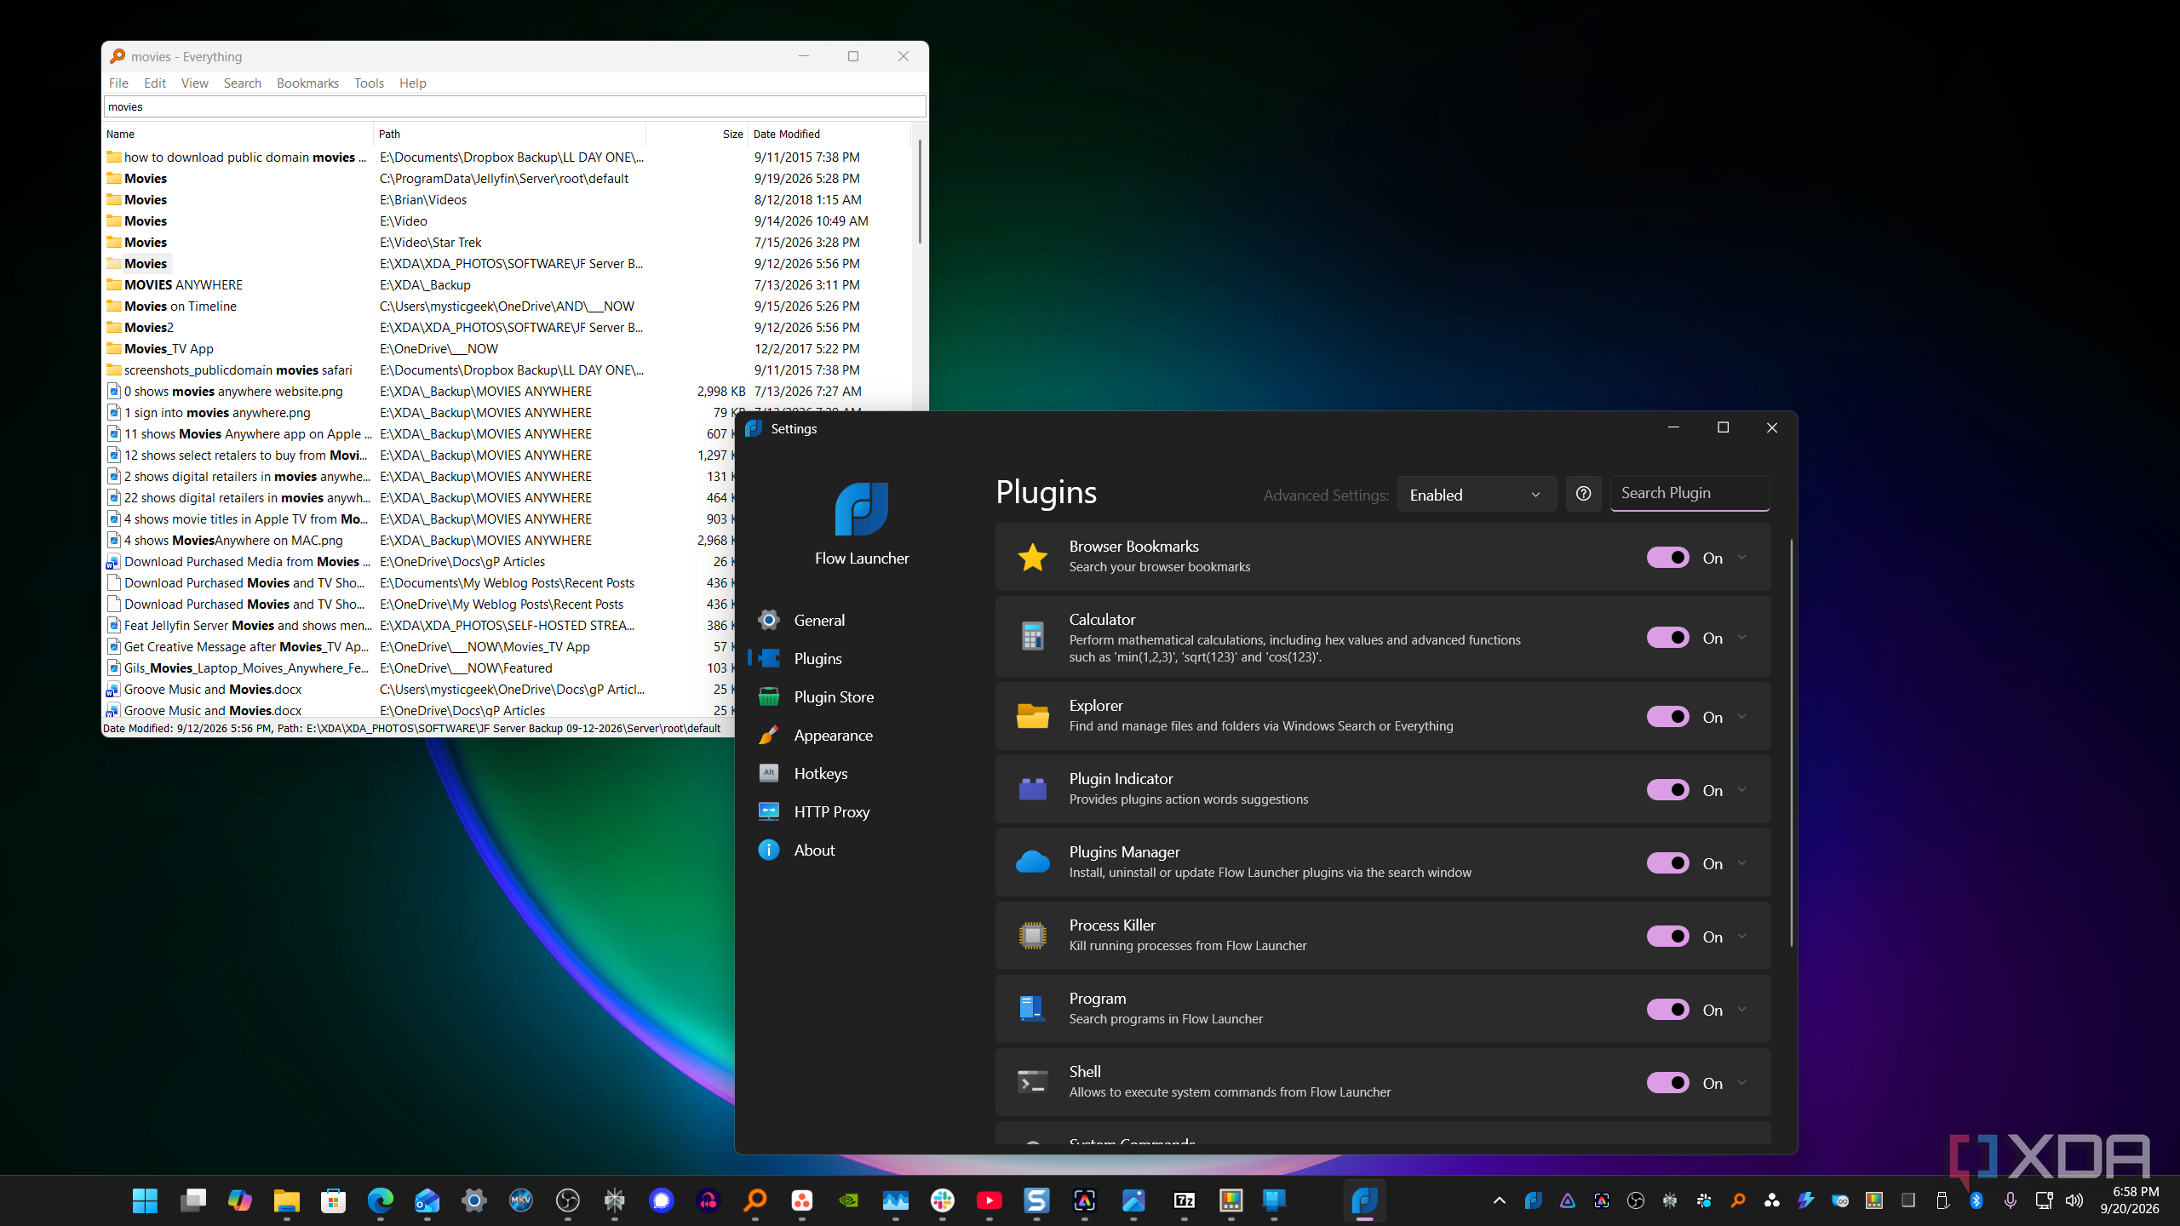Expand the Explorer plugin settings chevron
This screenshot has width=2180, height=1226.
[1742, 717]
